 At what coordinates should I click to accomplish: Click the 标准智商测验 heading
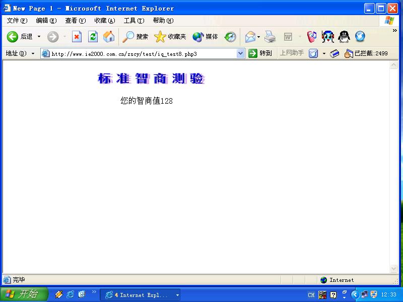(x=151, y=79)
